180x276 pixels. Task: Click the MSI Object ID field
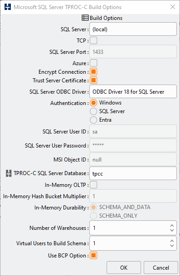133,159
